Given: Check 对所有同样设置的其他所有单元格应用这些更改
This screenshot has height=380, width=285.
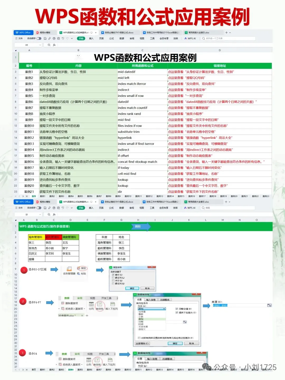Looking at the screenshot, I should tap(139, 338).
